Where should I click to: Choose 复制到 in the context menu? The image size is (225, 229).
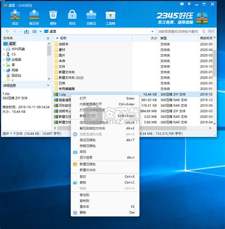(105, 201)
